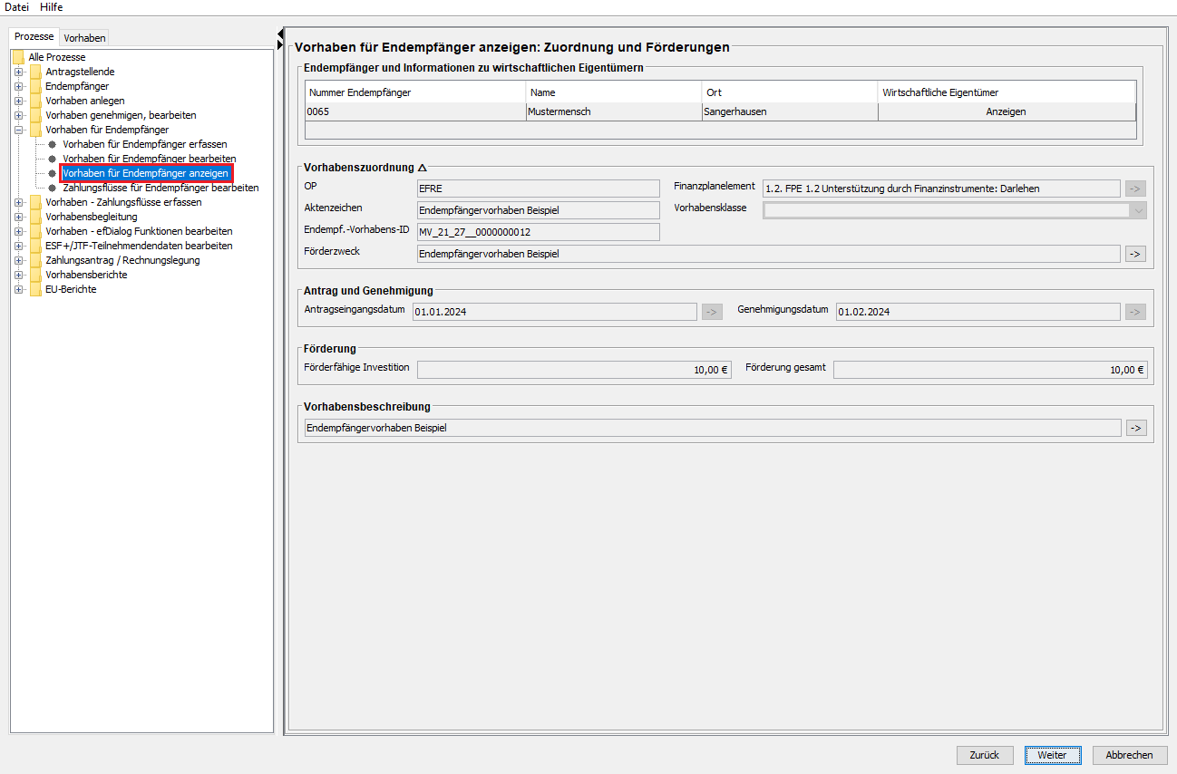The width and height of the screenshot is (1177, 774).
Task: Click the Weiter button
Action: pyautogui.click(x=1053, y=755)
